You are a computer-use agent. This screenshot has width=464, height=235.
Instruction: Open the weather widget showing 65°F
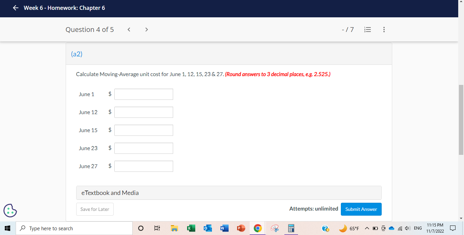pos(349,229)
